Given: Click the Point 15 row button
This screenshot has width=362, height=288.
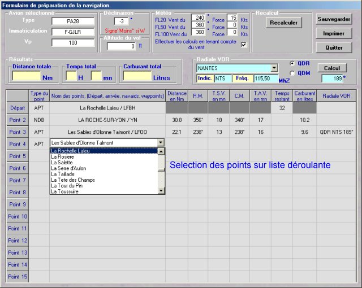Looking at the screenshot, I should coord(18,277).
